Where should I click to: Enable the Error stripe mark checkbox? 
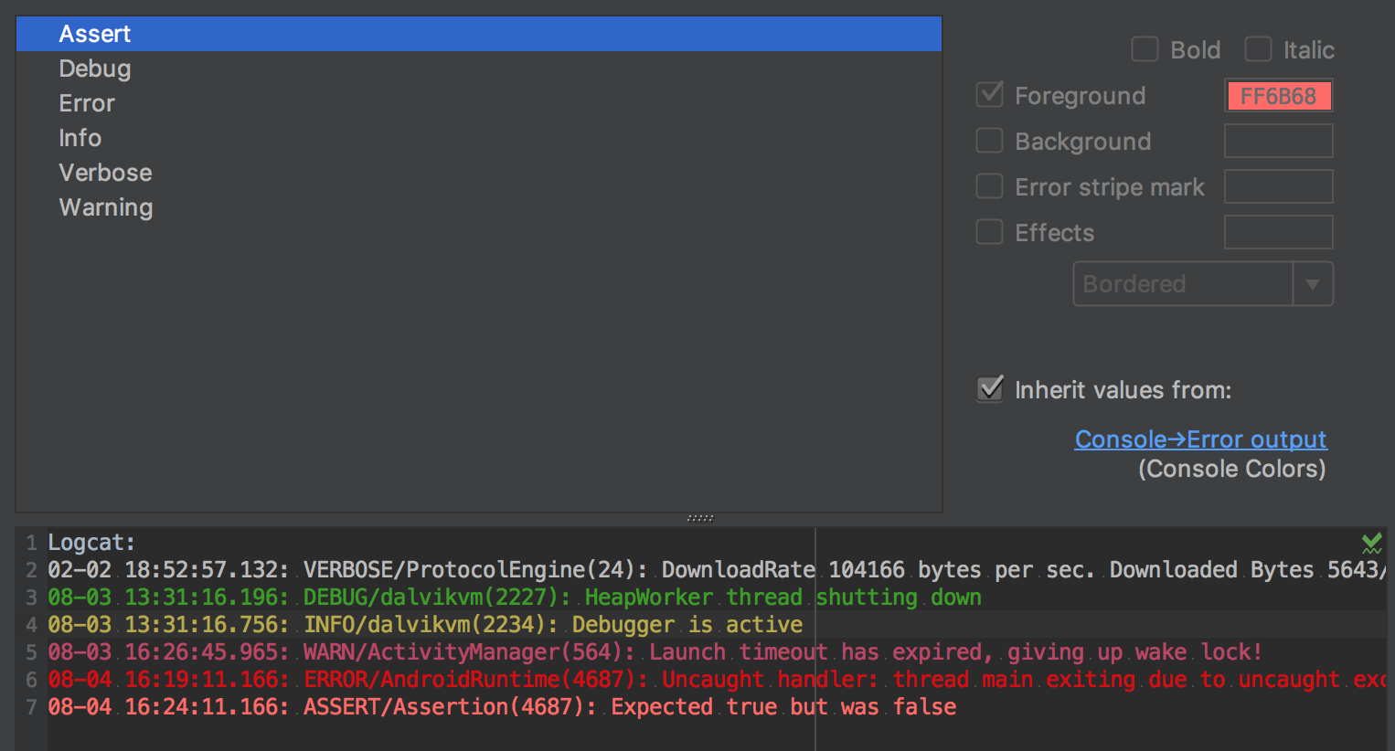click(990, 186)
